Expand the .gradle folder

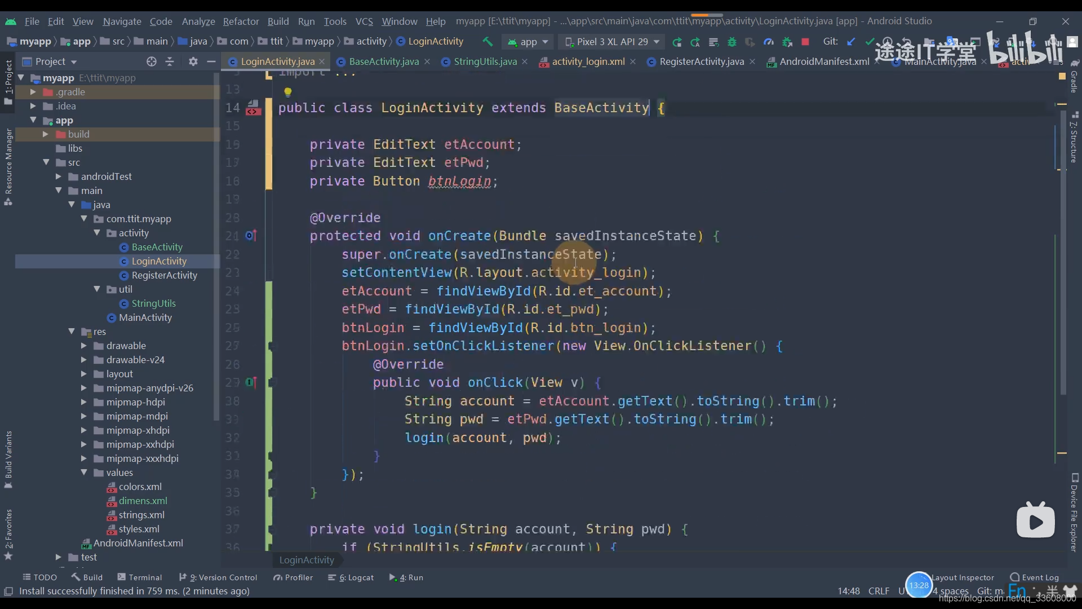33,92
